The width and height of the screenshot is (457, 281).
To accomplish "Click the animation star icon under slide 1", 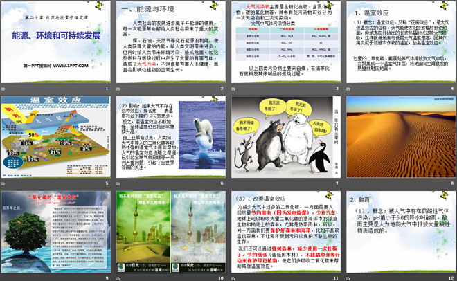I will tap(3, 89).
